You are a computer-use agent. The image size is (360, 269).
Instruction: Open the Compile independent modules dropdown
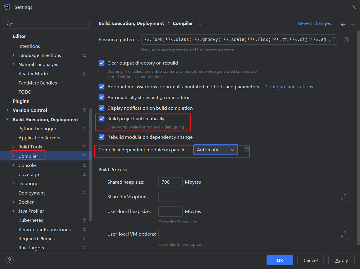[216, 150]
